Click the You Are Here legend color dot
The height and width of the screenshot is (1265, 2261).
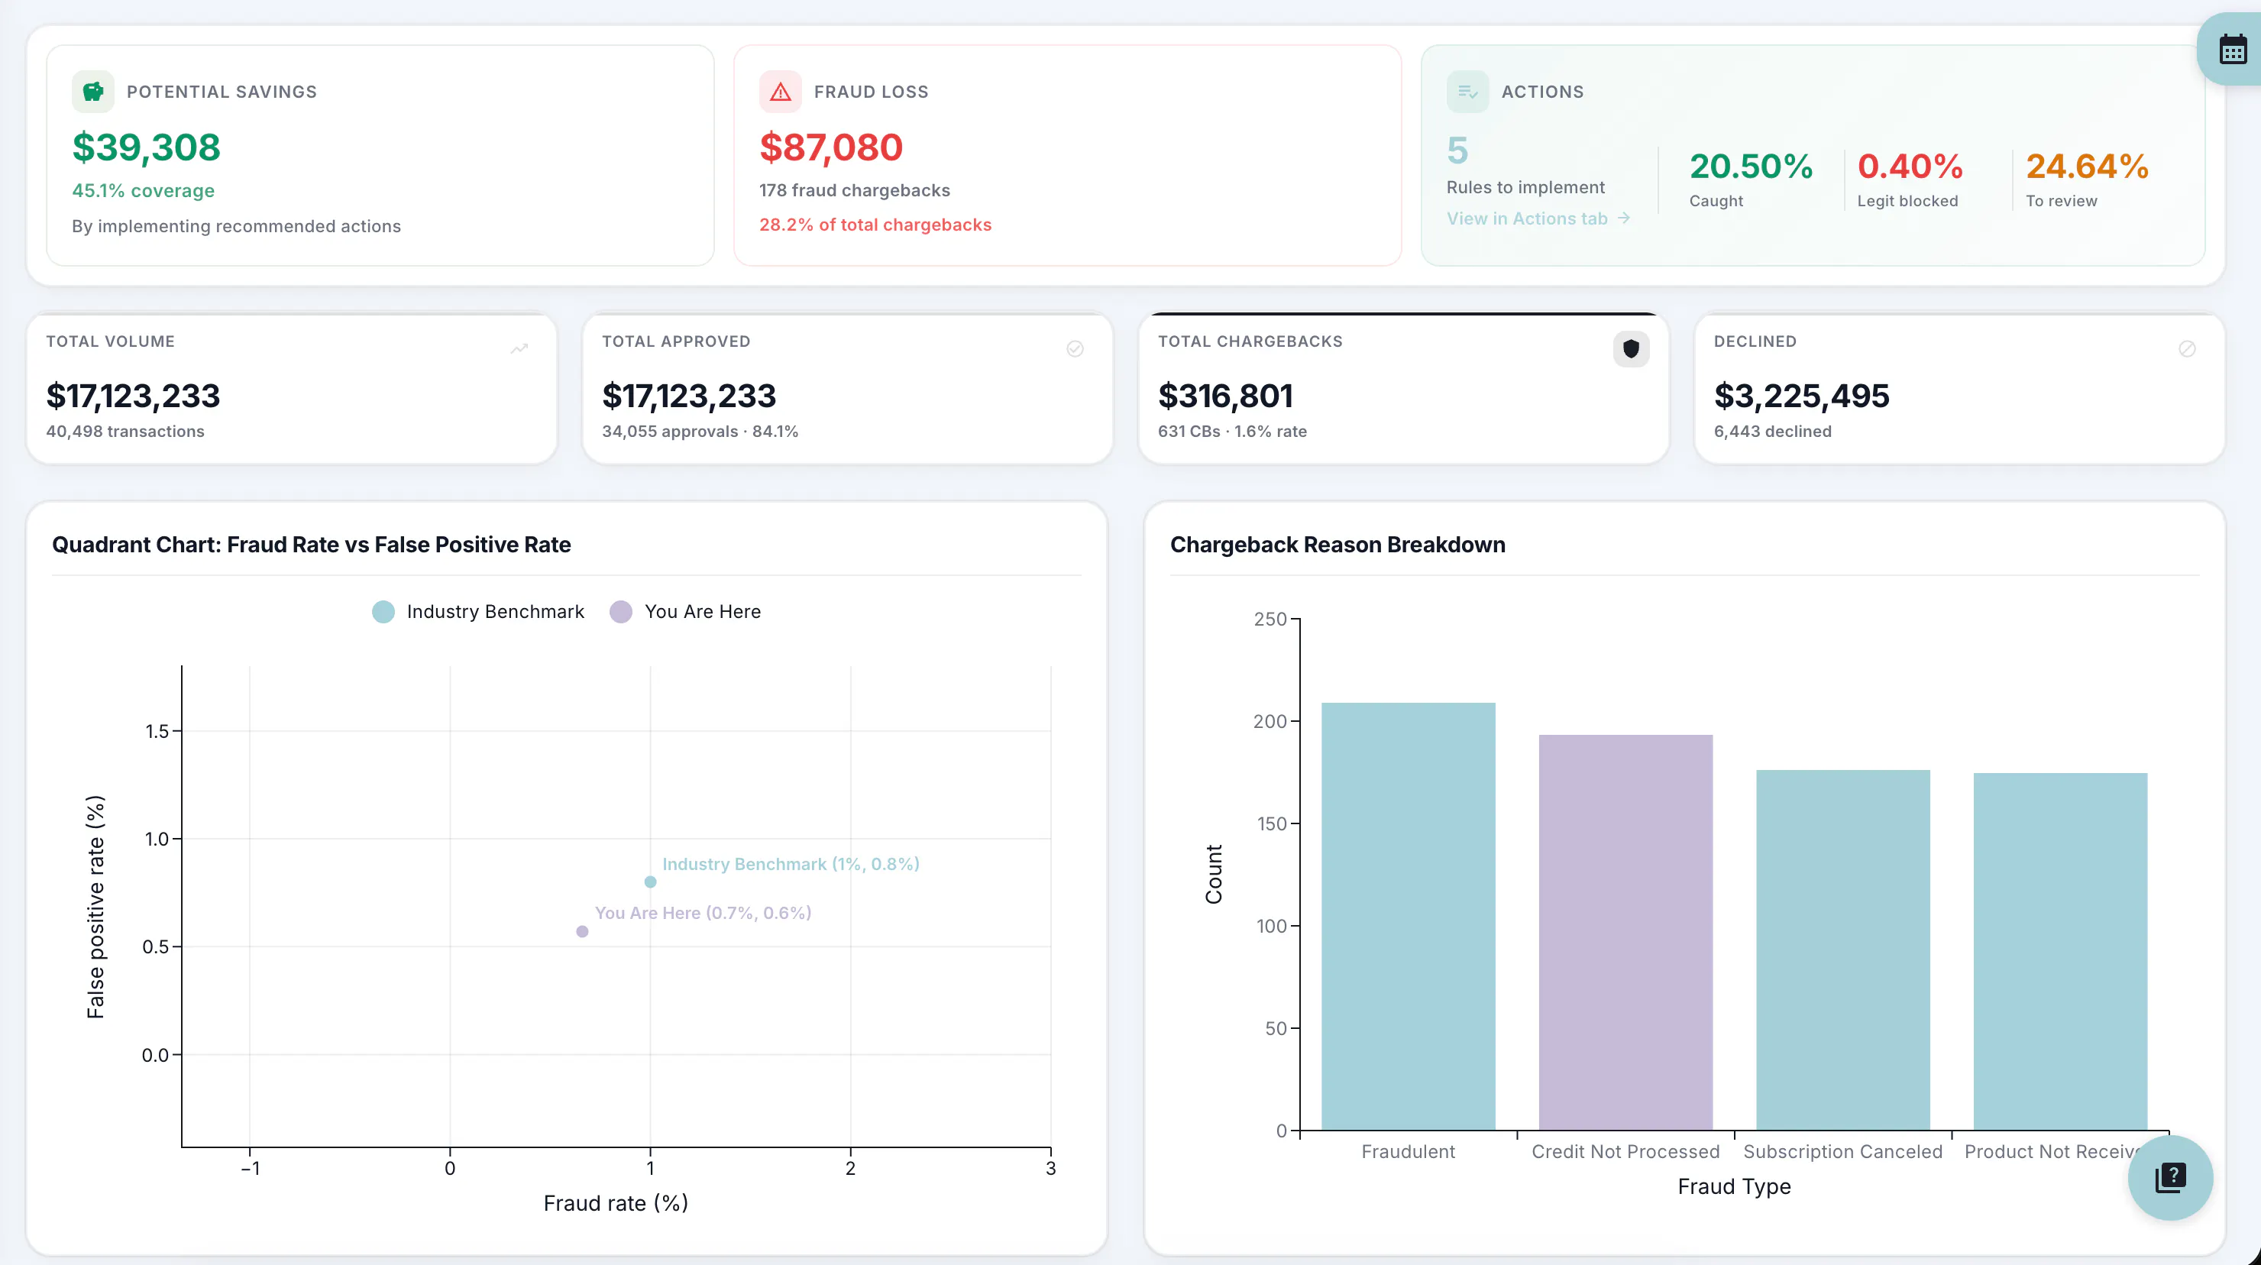pyautogui.click(x=620, y=612)
